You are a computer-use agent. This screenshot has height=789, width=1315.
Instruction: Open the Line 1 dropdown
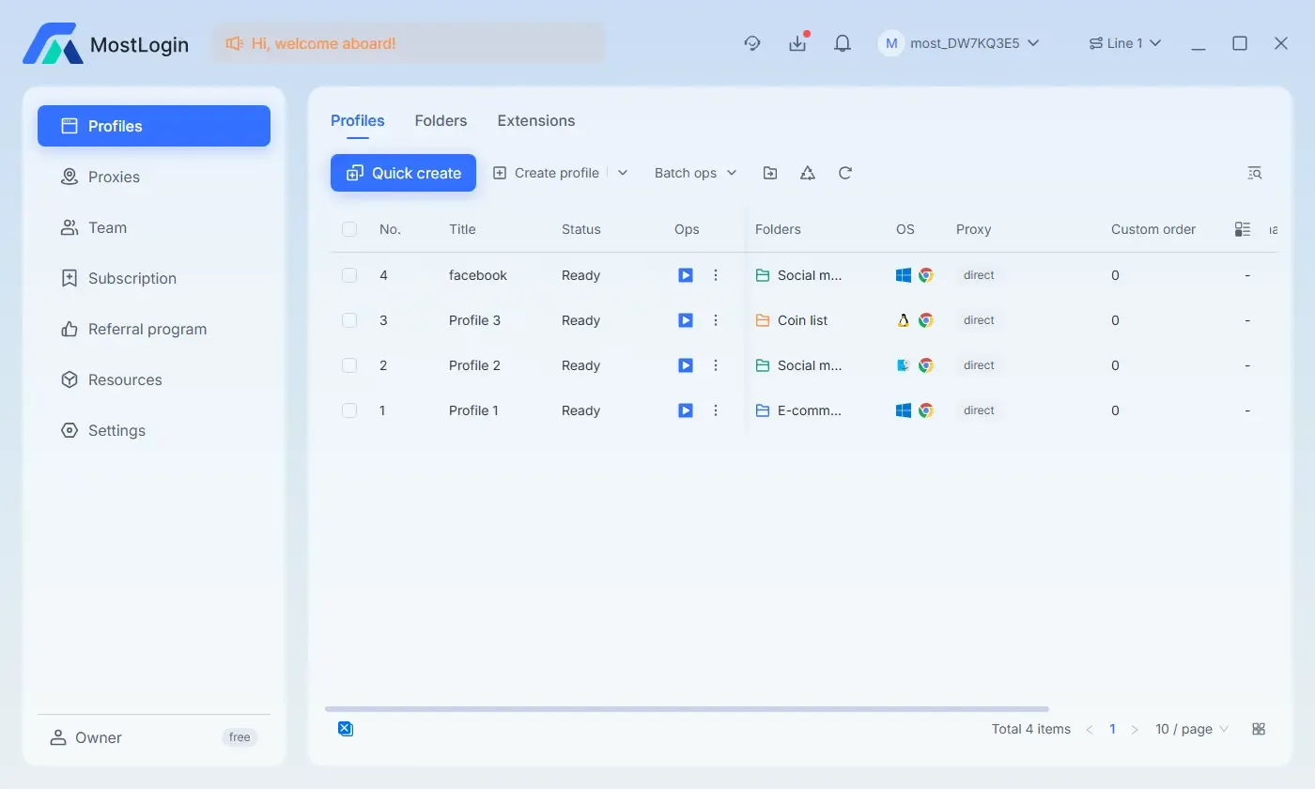[x=1125, y=43]
